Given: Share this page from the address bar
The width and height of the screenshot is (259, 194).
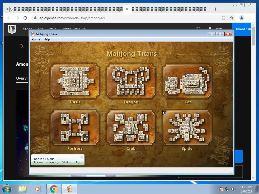Looking at the screenshot, I should pyautogui.click(x=224, y=18).
